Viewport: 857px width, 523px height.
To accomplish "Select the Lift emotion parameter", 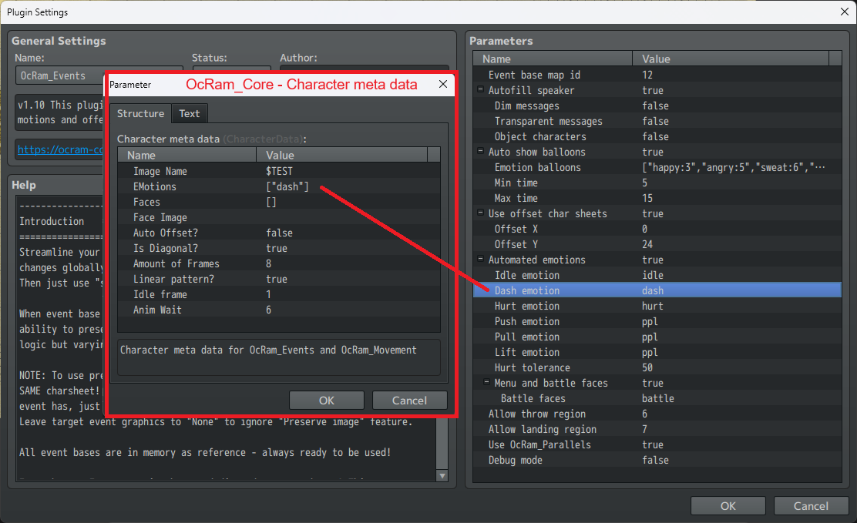I will point(657,352).
